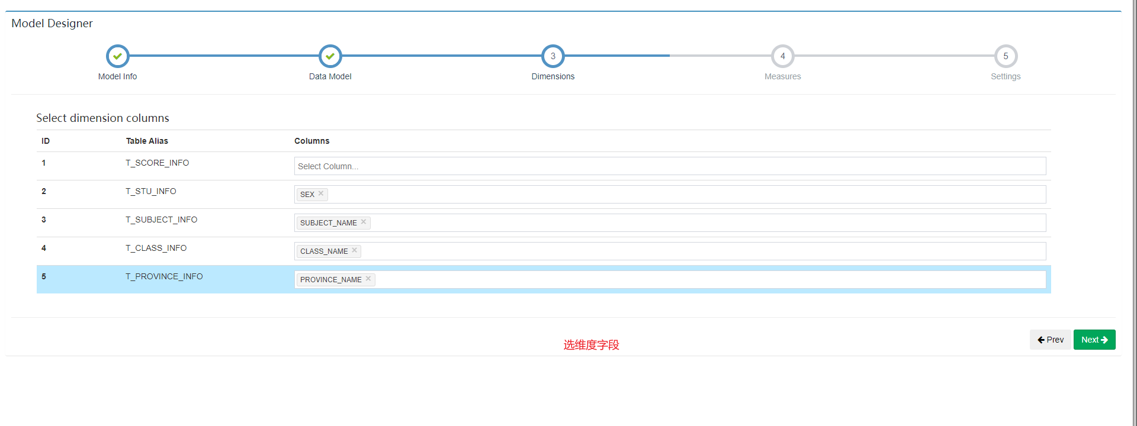
Task: Click the 'Select dimension columns' heading
Action: tap(102, 118)
